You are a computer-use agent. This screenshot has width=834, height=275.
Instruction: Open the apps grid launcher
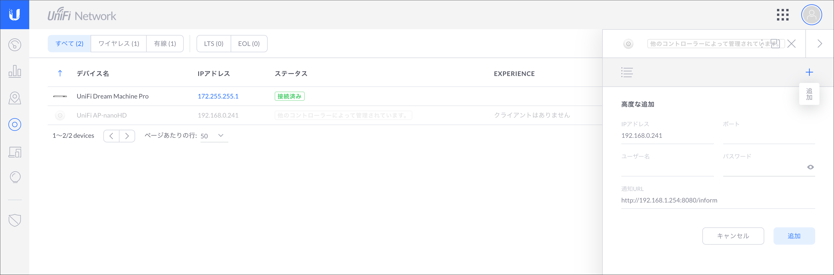[x=782, y=14]
